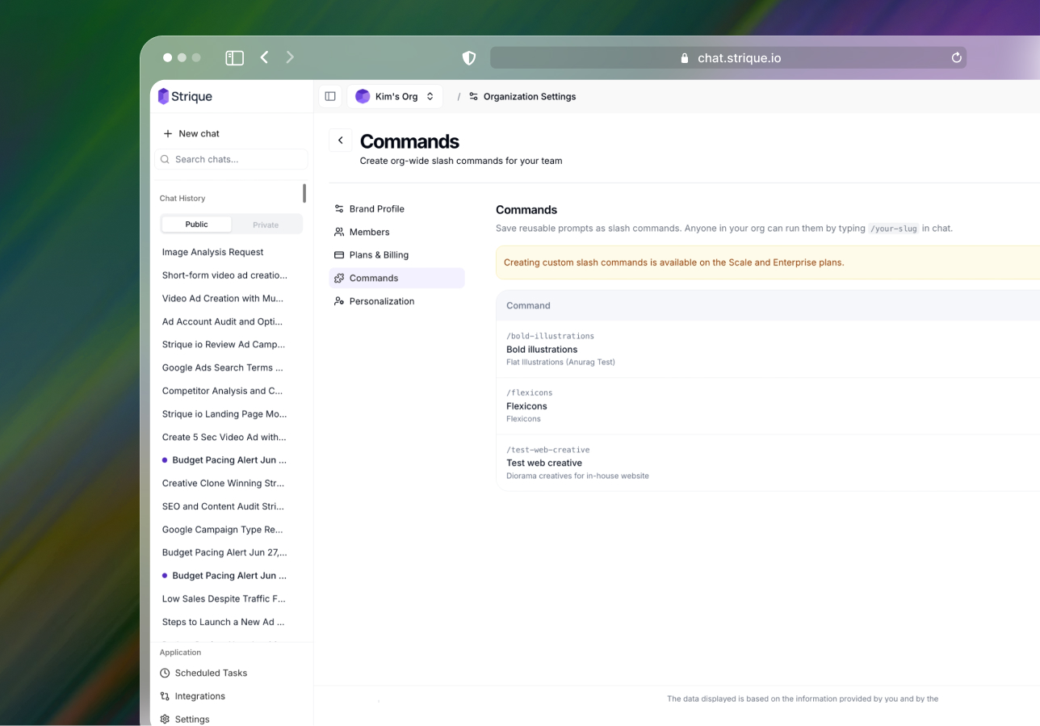This screenshot has width=1040, height=726.
Task: Open chat Create 5 Sec Video Ad
Action: coord(224,437)
